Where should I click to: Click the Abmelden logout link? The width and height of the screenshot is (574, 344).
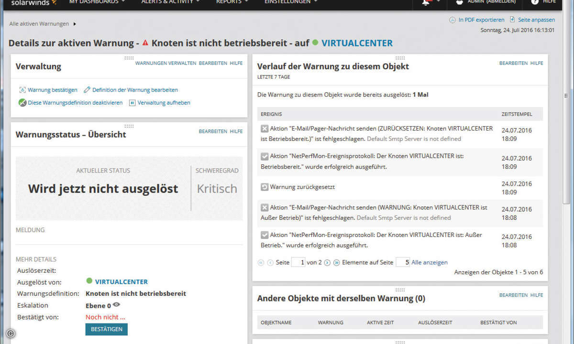501,2
